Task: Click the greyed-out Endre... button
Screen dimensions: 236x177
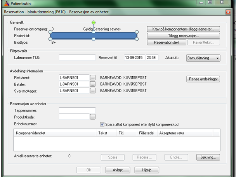Action: click(x=176, y=157)
